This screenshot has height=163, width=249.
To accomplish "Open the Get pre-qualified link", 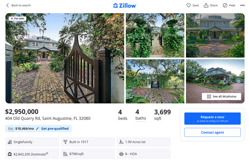I will 54,128.
